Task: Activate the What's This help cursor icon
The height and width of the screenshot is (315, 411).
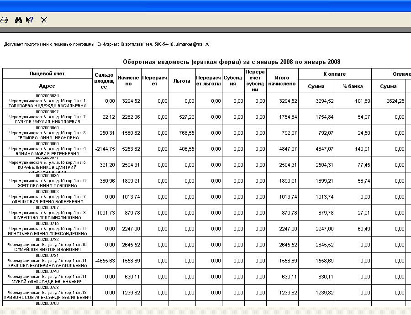Action: (30, 20)
